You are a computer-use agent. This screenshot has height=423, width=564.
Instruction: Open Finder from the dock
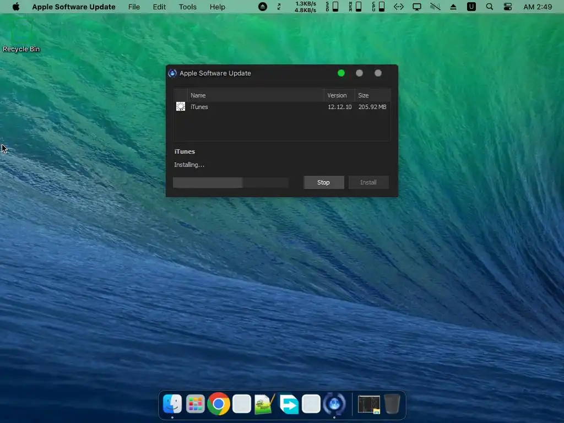click(172, 404)
